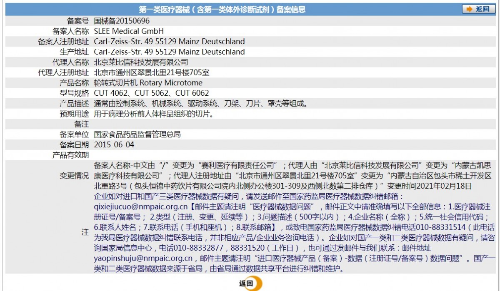Screen dimensions: 500x291
Task: Select the filing number 国械备20150696
Action: pyautogui.click(x=122, y=21)
